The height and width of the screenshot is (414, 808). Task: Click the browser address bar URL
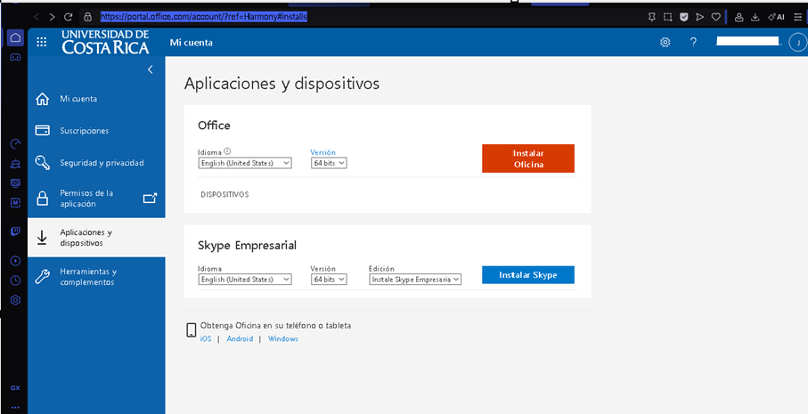[203, 17]
